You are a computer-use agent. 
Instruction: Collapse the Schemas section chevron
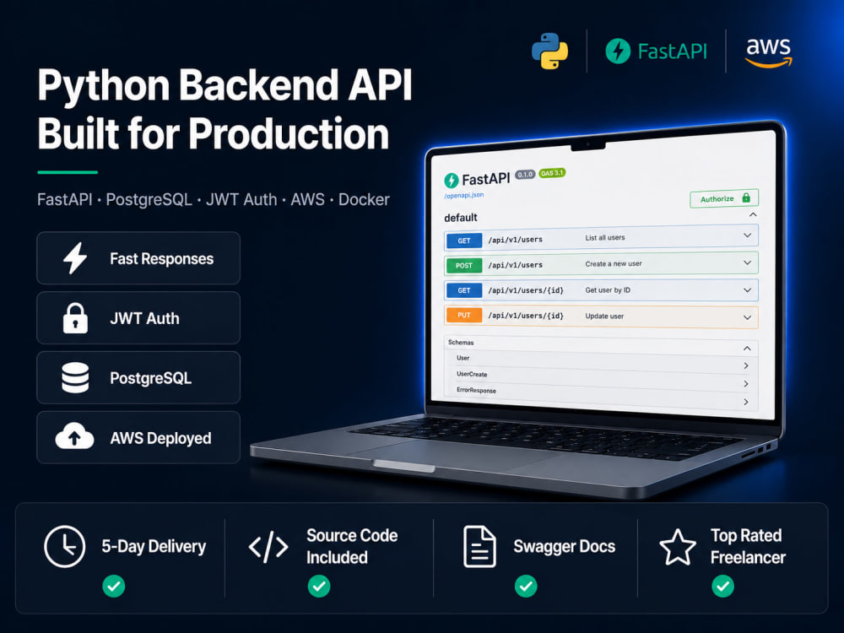pos(747,349)
